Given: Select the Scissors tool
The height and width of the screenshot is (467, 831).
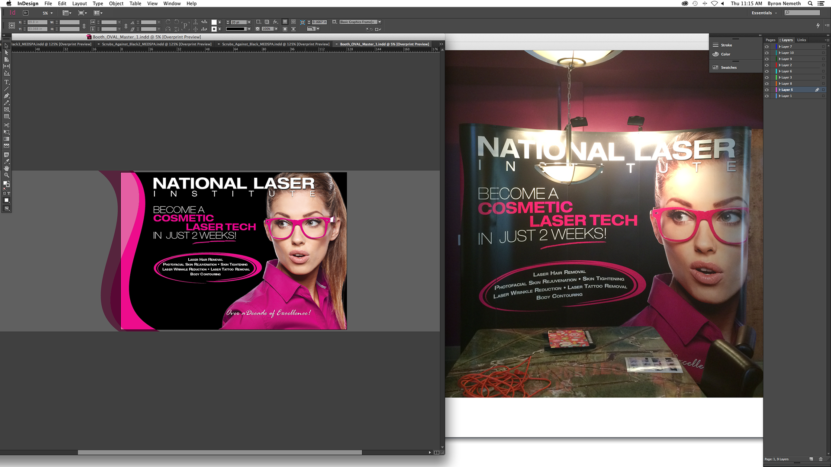Looking at the screenshot, I should [6, 125].
